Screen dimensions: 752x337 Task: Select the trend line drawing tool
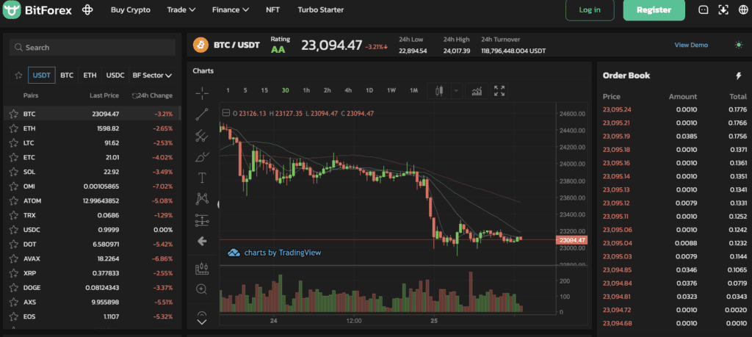pos(202,114)
